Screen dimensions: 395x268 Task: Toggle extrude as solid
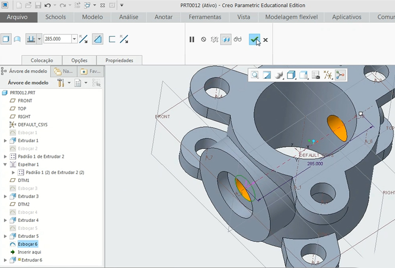tap(6, 39)
